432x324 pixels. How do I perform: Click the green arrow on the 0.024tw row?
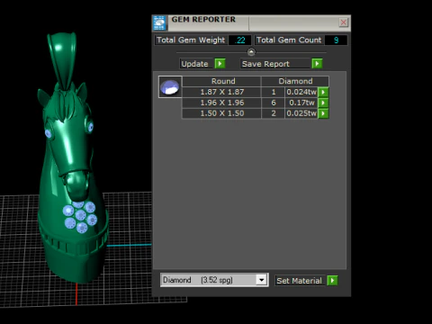click(323, 92)
